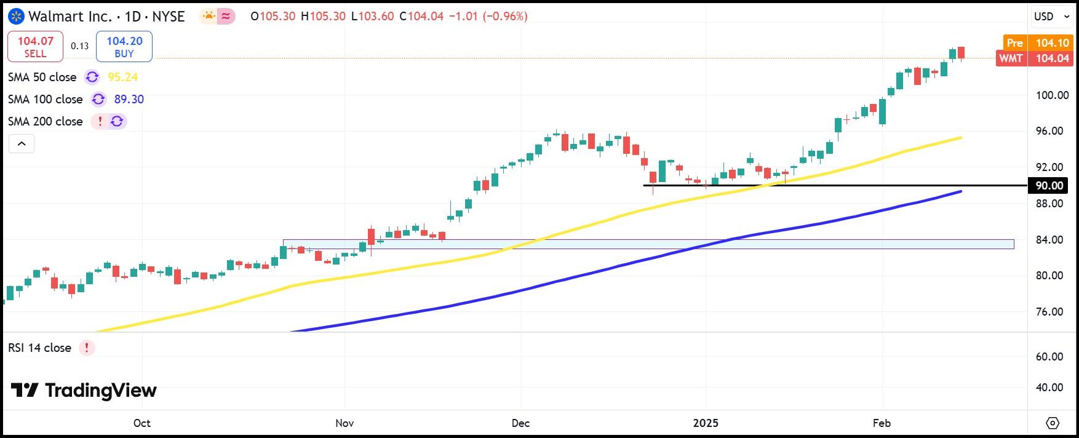The height and width of the screenshot is (438, 1079).
Task: Open the USD currency dropdown
Action: [1053, 17]
